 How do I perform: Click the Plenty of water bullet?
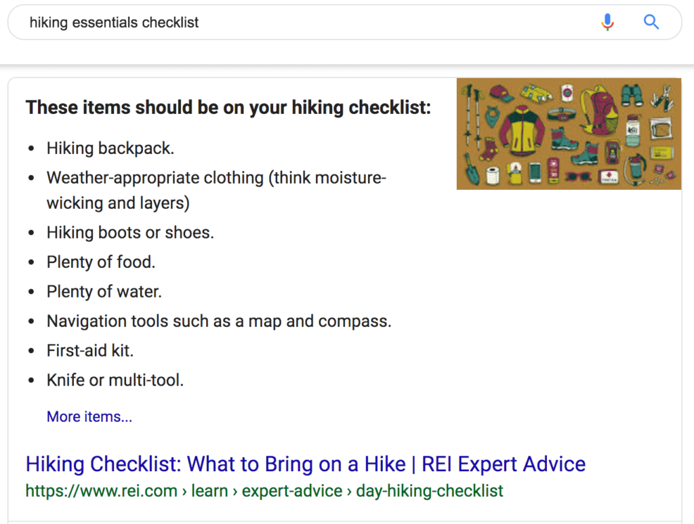[x=104, y=291]
